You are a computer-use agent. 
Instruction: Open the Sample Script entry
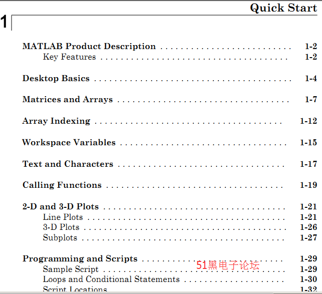[71, 269]
